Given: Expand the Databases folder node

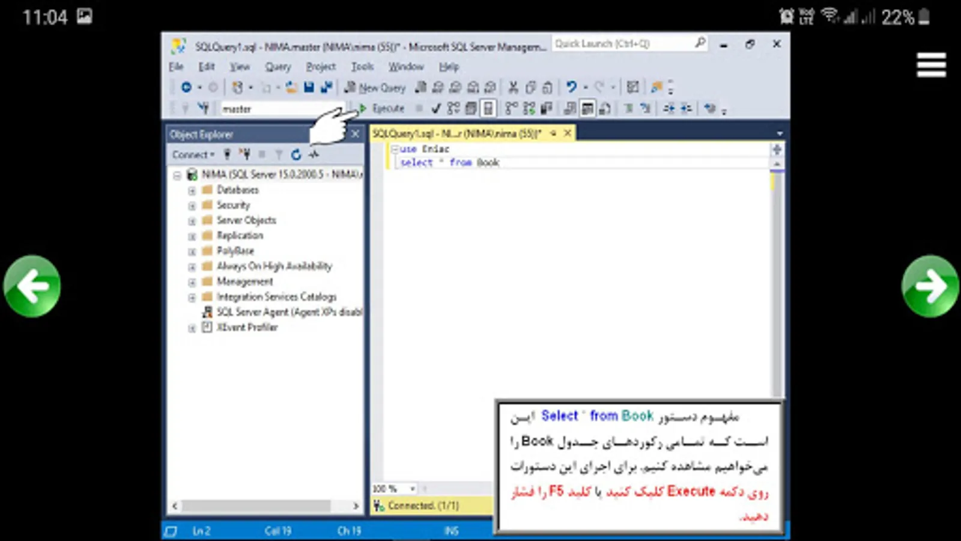Looking at the screenshot, I should pyautogui.click(x=192, y=191).
